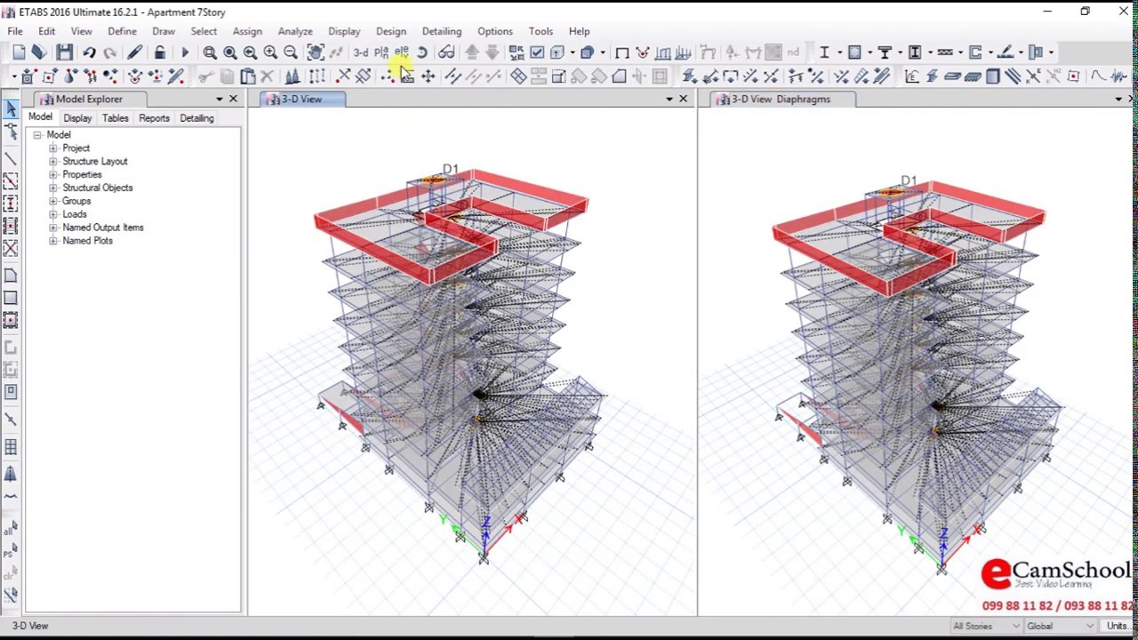
Task: Select Named Plots tree entry
Action: point(87,241)
